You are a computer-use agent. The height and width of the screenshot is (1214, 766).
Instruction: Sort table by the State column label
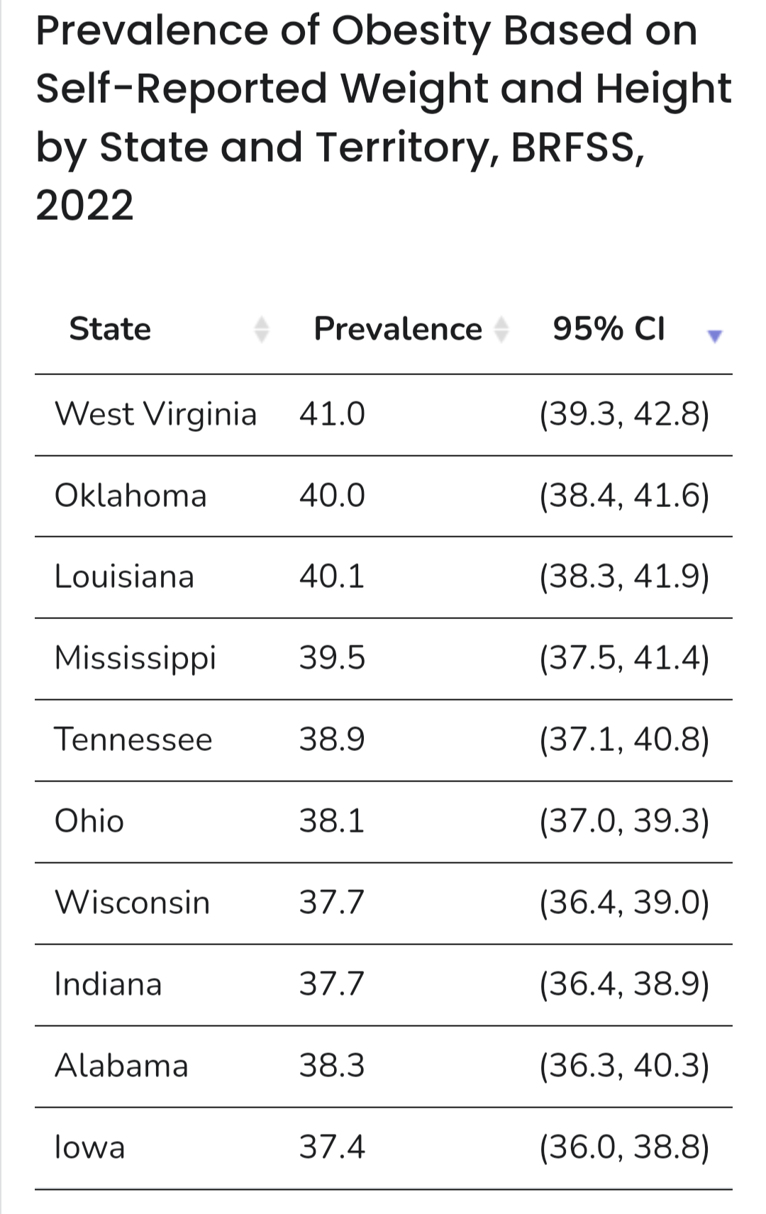(110, 329)
